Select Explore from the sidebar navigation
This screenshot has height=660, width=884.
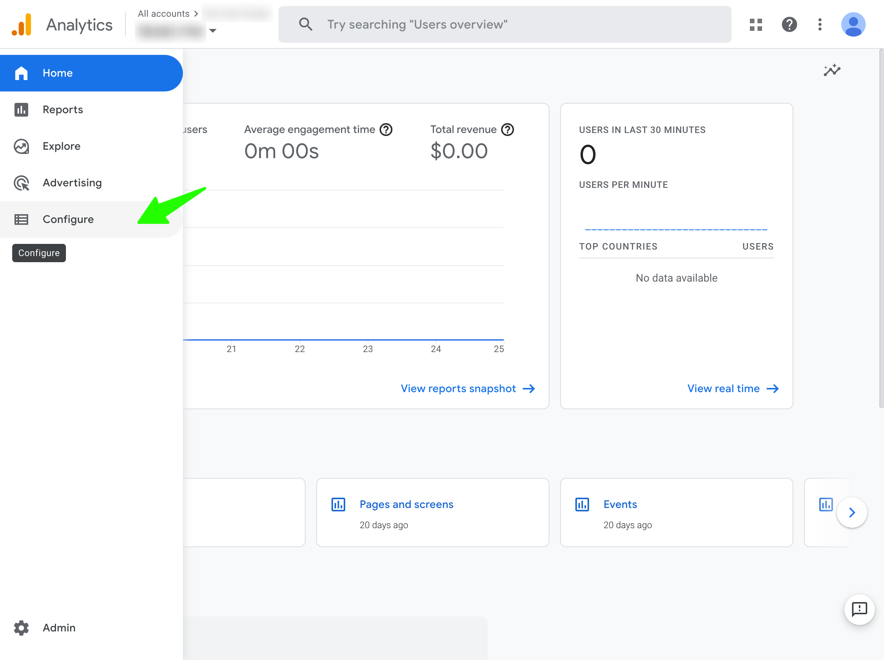coord(61,146)
